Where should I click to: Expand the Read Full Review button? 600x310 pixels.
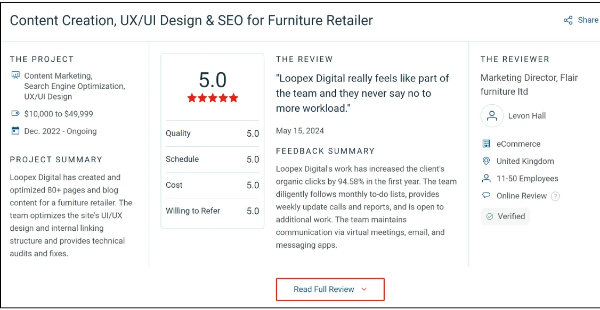pos(330,289)
